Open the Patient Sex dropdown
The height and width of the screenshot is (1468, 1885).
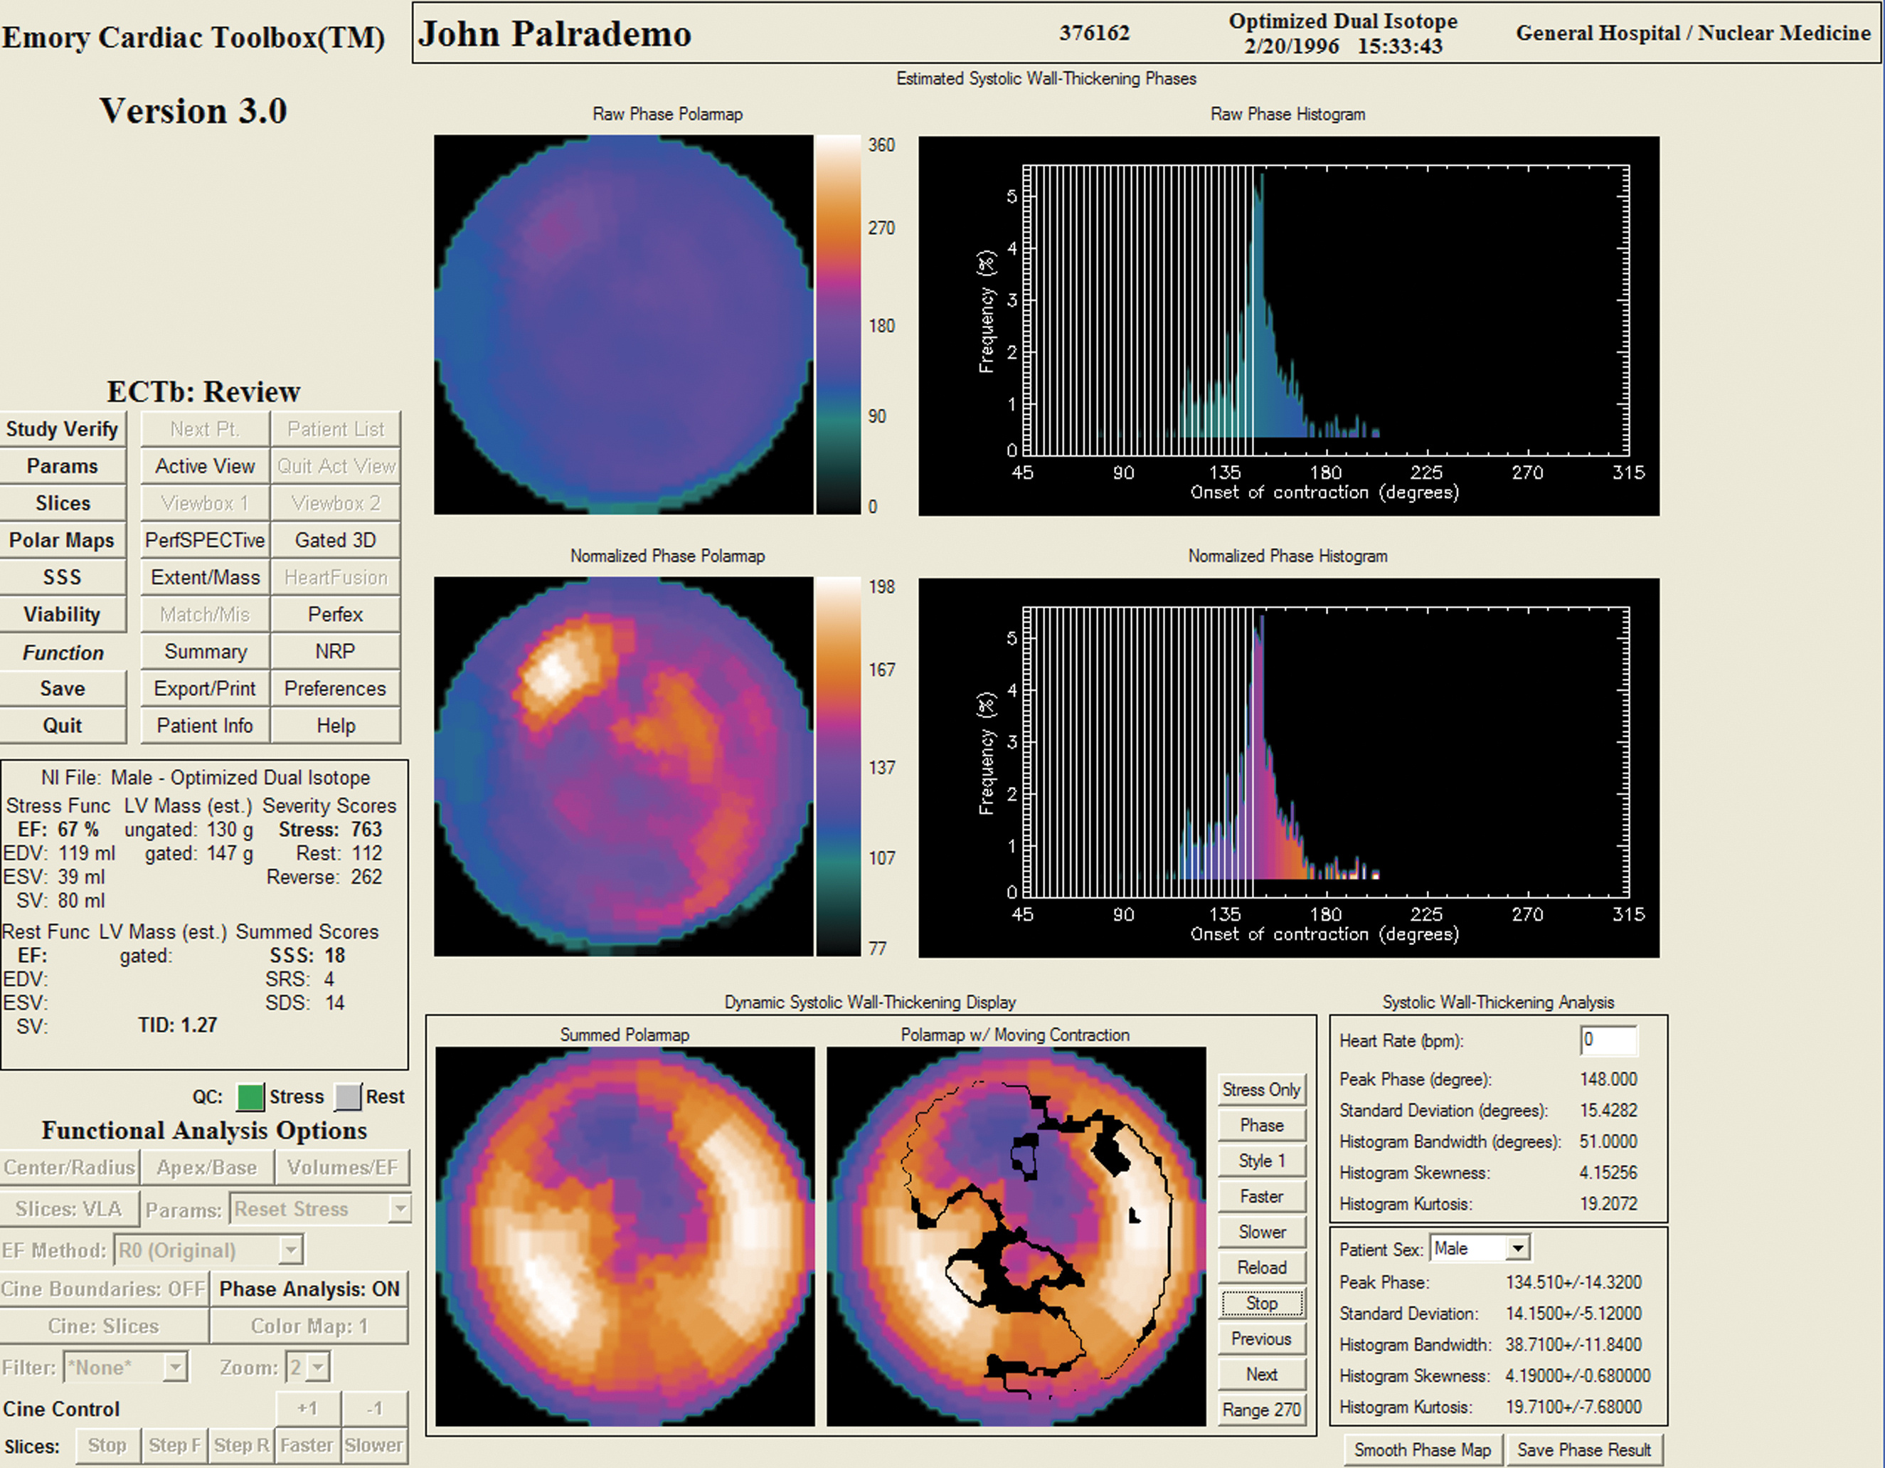[x=1518, y=1248]
